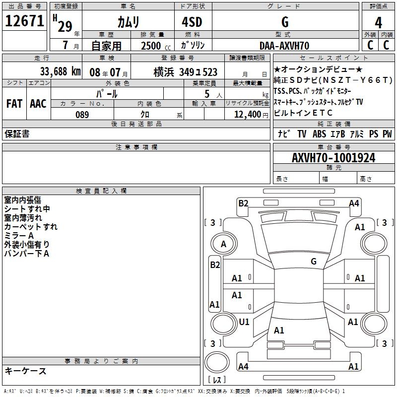The width and height of the screenshot is (397, 397).
Task: Select the color number 089 cell
Action: pyautogui.click(x=82, y=114)
